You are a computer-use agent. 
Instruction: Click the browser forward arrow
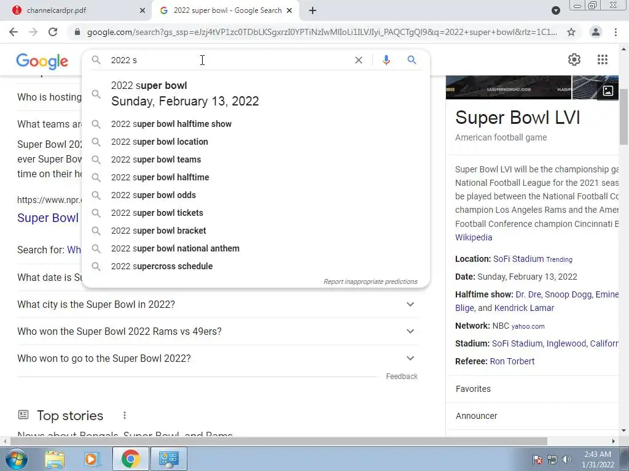[33, 32]
